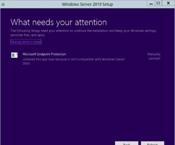Click the Manually uninstall status text

click(154, 56)
